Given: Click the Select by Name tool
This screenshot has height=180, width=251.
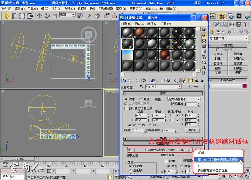Looking at the screenshot, I should [14, 16].
